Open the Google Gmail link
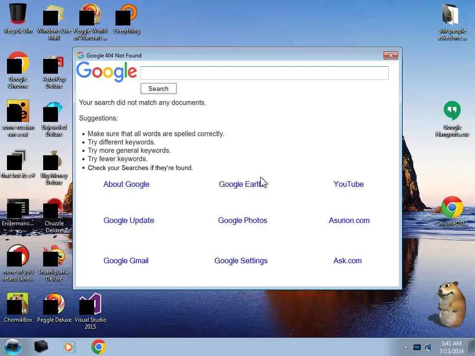The width and height of the screenshot is (475, 356). tap(126, 261)
